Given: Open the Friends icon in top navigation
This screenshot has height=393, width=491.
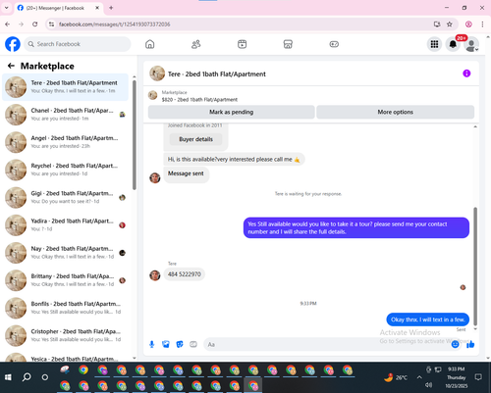Looking at the screenshot, I should coord(195,44).
